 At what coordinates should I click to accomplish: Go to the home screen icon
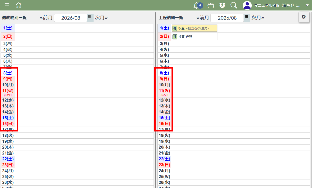pos(18,5)
